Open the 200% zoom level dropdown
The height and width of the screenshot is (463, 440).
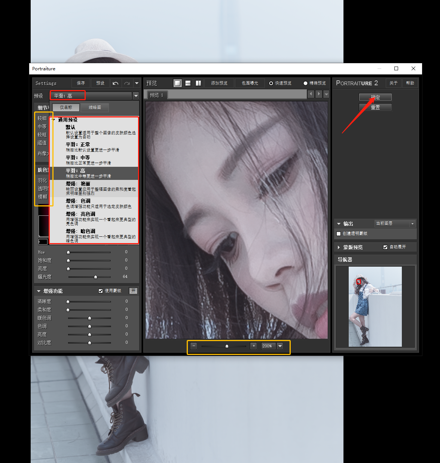pos(280,346)
